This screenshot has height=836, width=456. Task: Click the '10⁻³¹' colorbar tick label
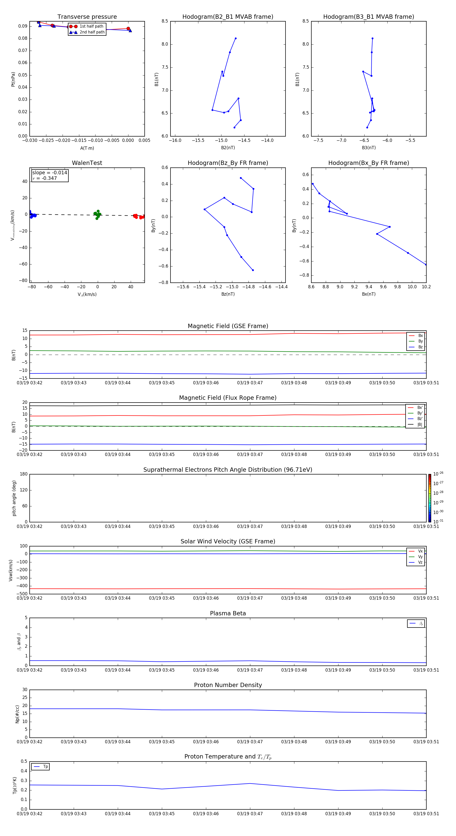click(438, 522)
